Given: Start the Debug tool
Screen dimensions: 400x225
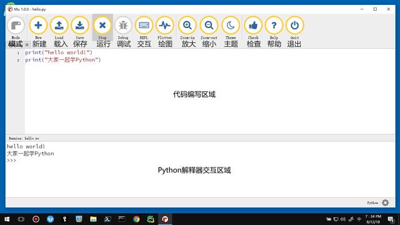Looking at the screenshot, I should click(123, 26).
